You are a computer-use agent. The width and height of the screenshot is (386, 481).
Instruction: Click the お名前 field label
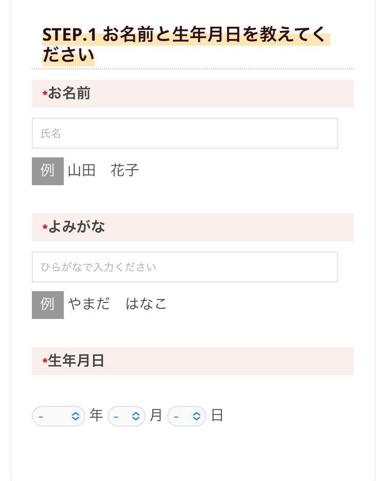pyautogui.click(x=69, y=93)
